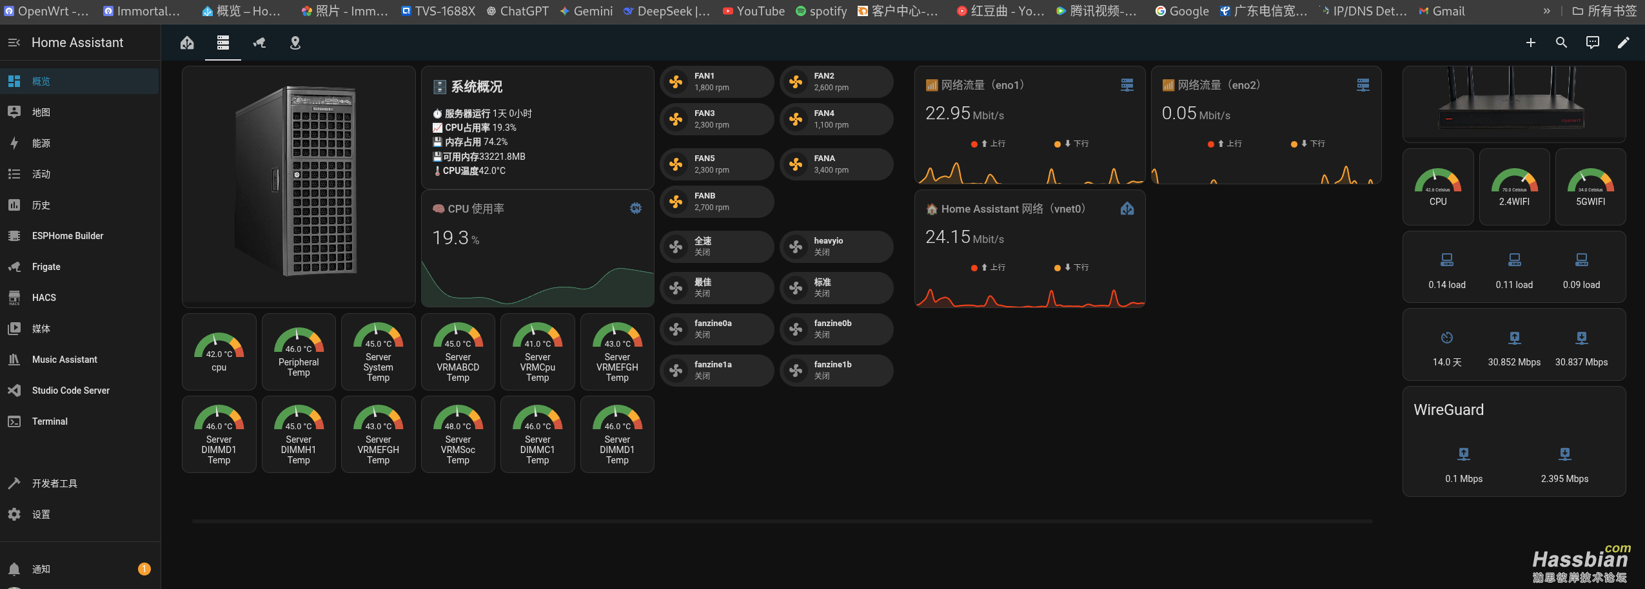Image resolution: width=1645 pixels, height=589 pixels.
Task: Open the 所有书签 bookmarks folder
Action: point(1604,11)
